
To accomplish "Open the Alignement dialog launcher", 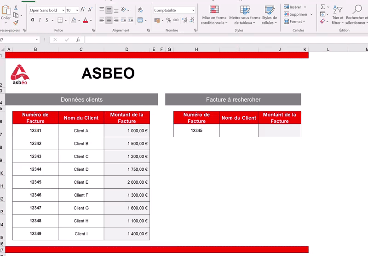I will 148,30.
